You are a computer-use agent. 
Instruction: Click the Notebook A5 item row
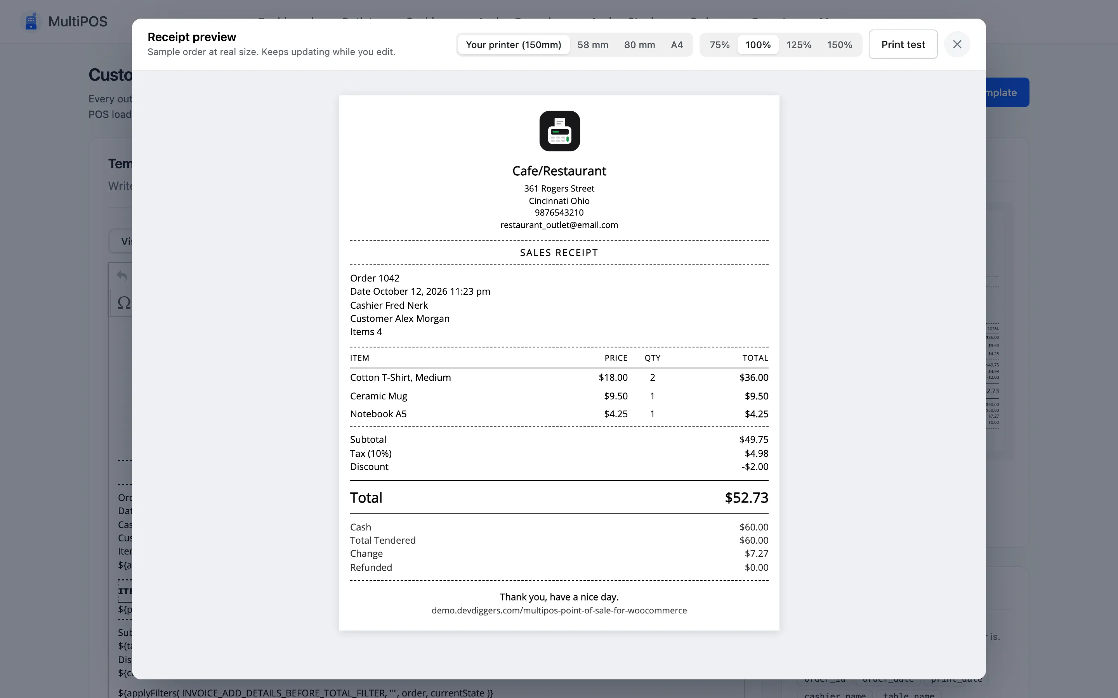coord(559,414)
